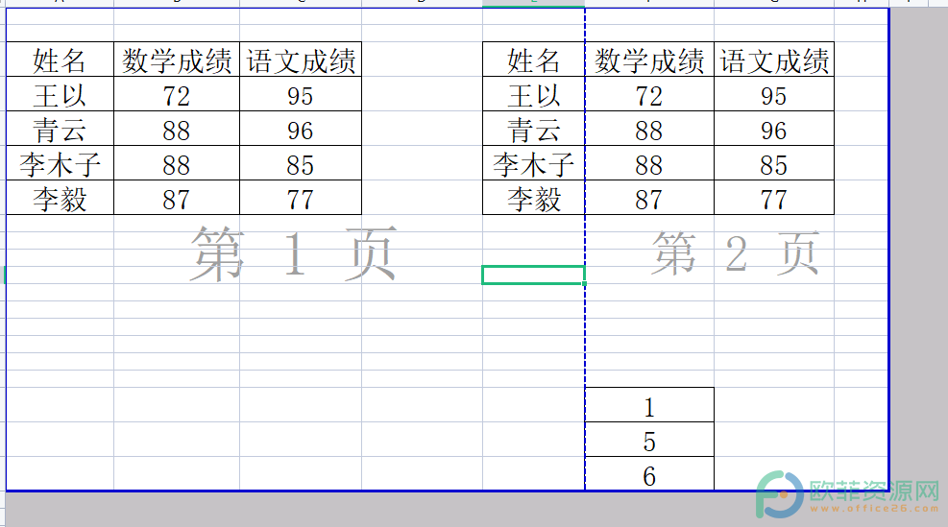Click 青云's math score 88 in the right table
The width and height of the screenshot is (948, 527).
pos(649,128)
